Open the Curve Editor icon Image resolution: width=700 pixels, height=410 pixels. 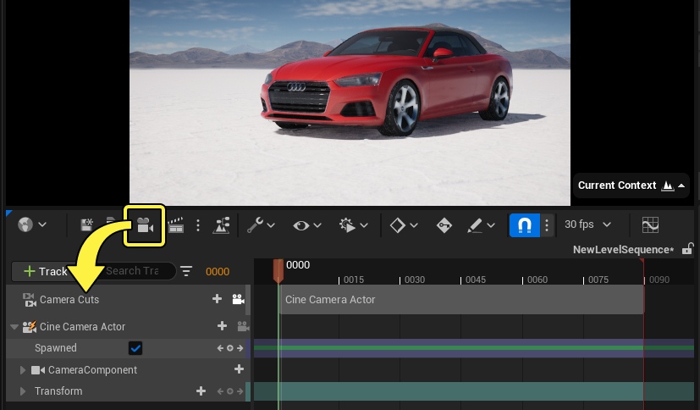tap(650, 225)
